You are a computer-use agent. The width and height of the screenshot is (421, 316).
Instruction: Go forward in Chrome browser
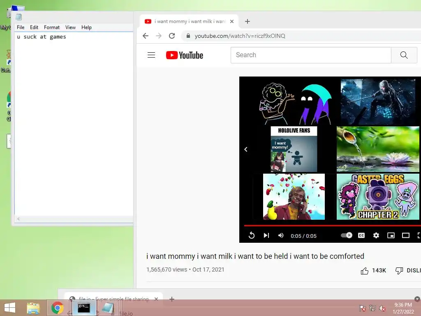coord(159,36)
